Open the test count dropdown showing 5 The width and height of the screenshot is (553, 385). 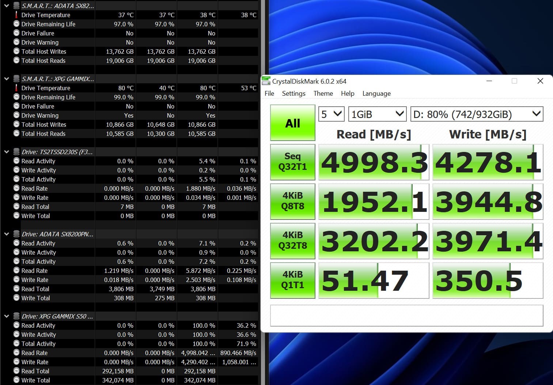tap(332, 114)
